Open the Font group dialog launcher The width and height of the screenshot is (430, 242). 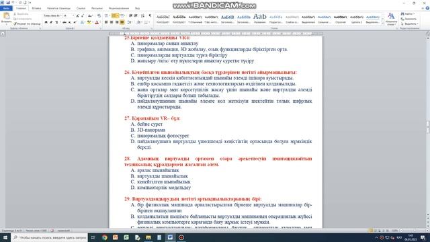[x=100, y=28]
